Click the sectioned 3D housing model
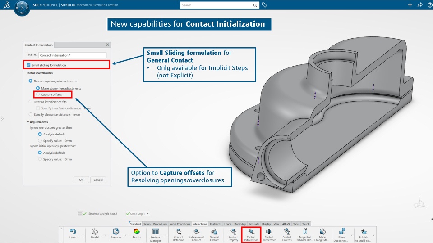Image resolution: width=433 pixels, height=243 pixels. click(x=320, y=116)
